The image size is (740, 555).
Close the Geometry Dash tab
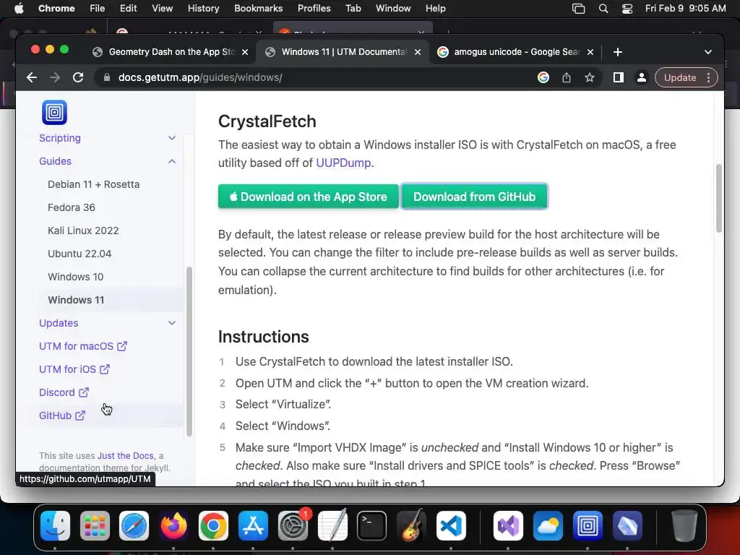click(245, 52)
